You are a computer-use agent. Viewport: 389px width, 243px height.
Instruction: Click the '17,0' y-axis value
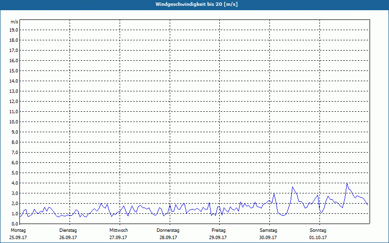coord(14,51)
